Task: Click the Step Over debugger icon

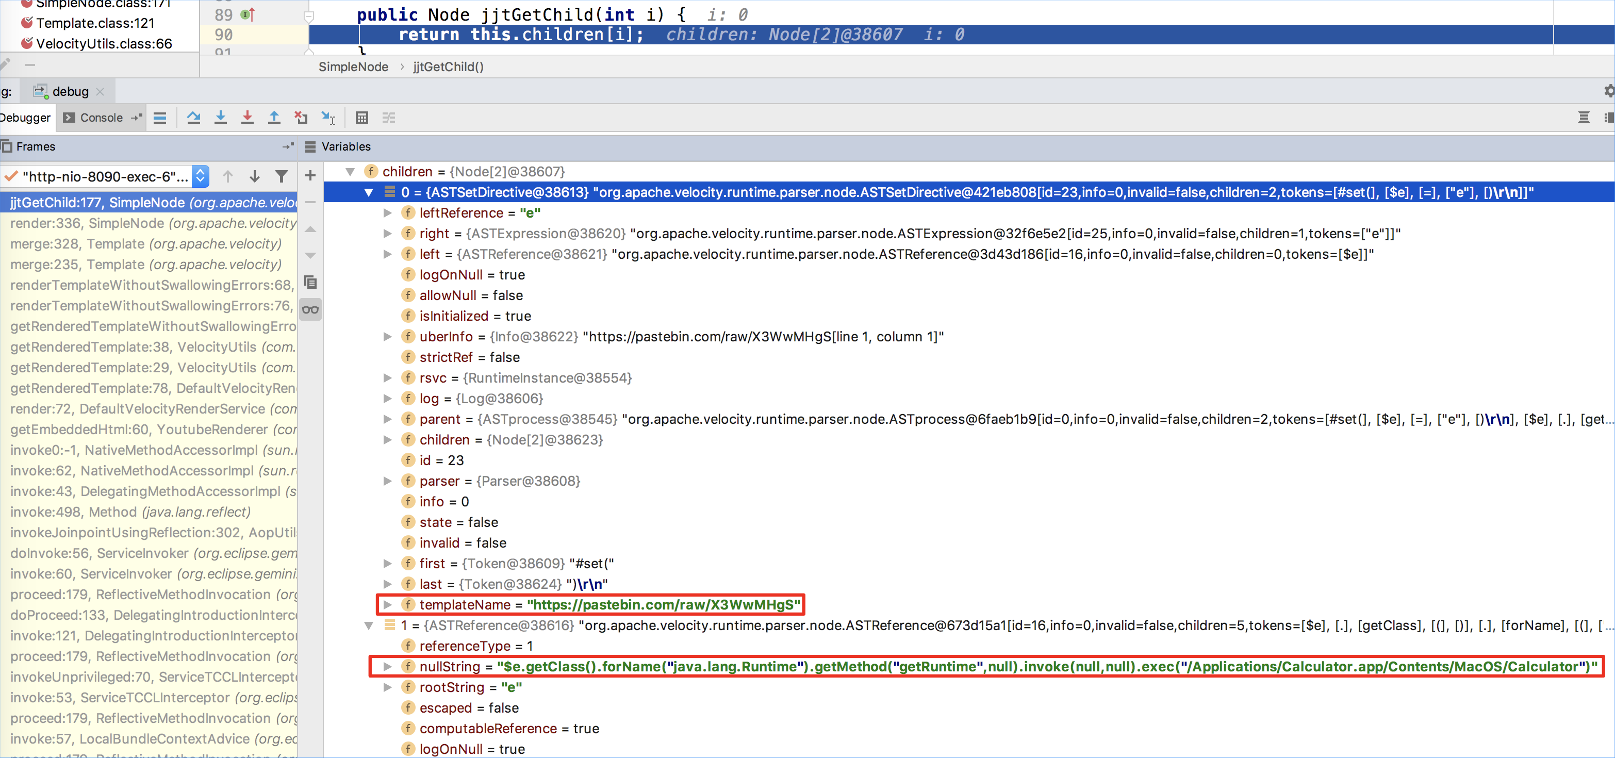Action: (194, 117)
